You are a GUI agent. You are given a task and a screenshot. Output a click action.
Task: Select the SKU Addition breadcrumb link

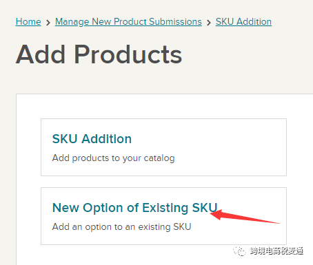coord(243,22)
